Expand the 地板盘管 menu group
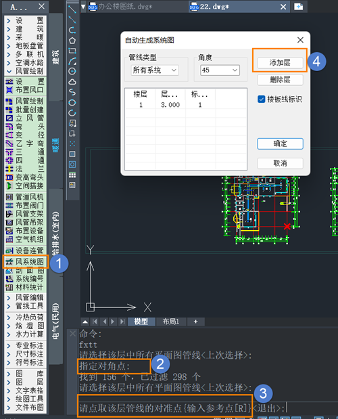 pyautogui.click(x=26, y=46)
